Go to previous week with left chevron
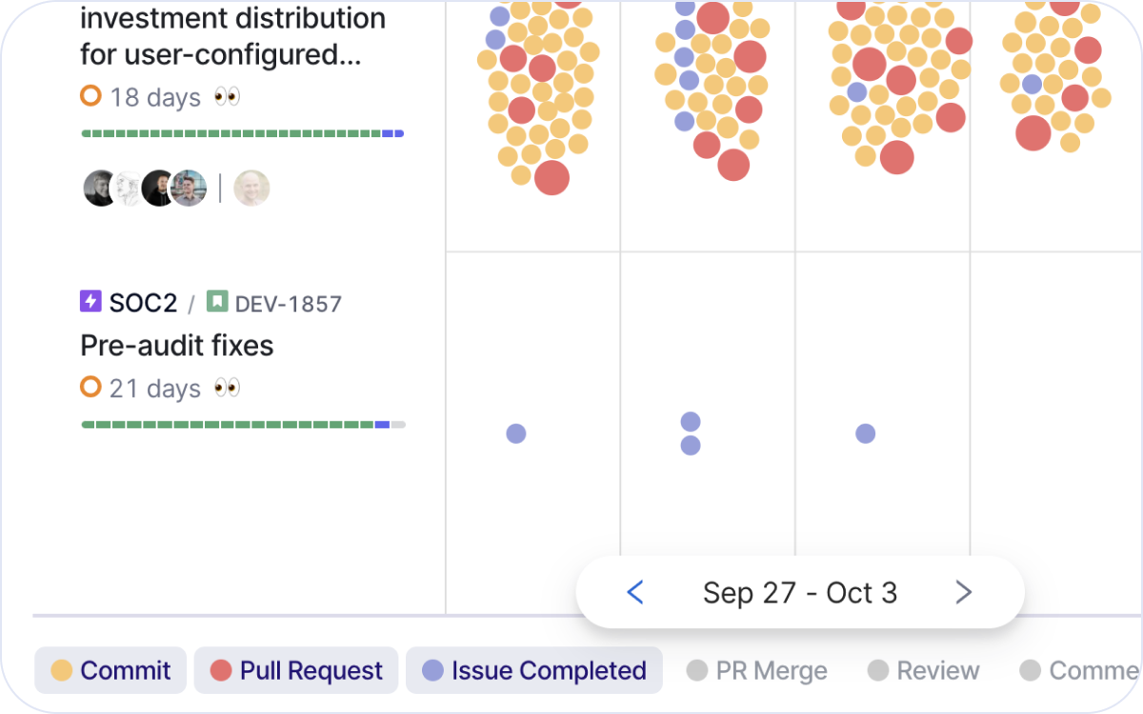Image resolution: width=1143 pixels, height=714 pixels. click(x=635, y=592)
